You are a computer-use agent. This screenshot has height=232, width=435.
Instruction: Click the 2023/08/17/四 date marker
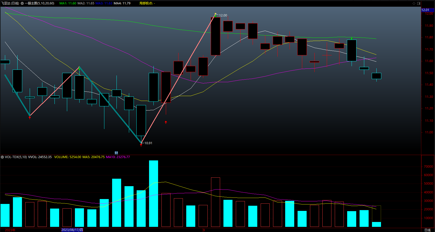pyautogui.click(x=72, y=230)
